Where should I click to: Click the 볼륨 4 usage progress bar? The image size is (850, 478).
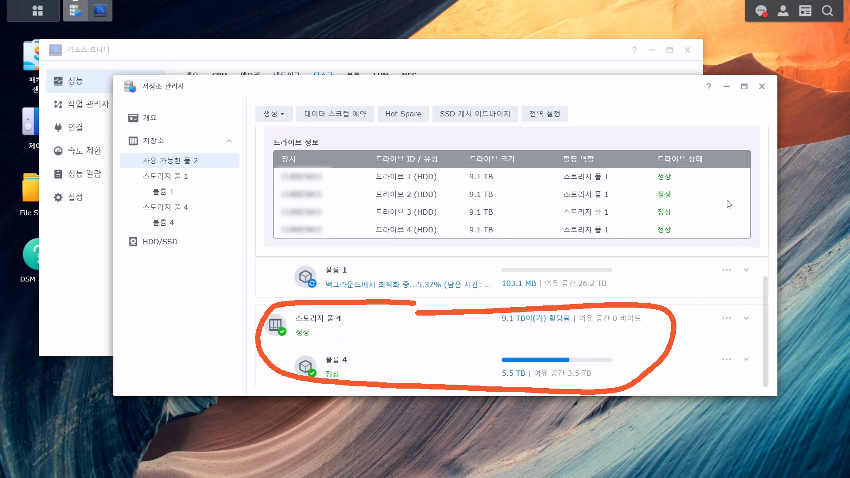tap(556, 360)
